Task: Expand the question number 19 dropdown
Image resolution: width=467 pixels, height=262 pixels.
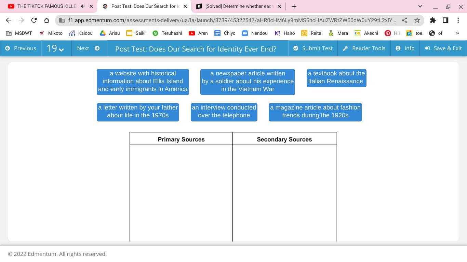Action: pyautogui.click(x=55, y=48)
